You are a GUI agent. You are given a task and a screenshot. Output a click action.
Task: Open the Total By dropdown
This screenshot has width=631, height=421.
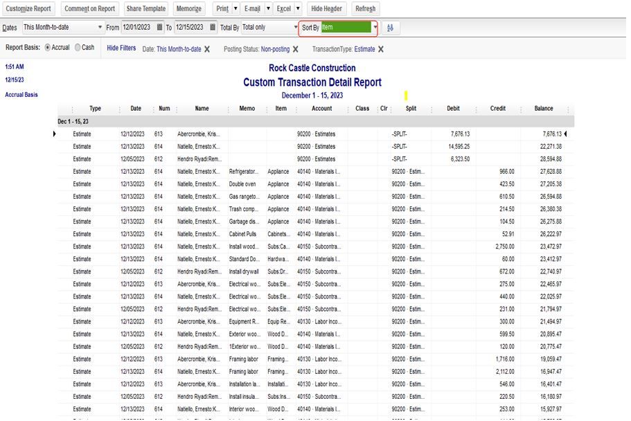(x=296, y=28)
